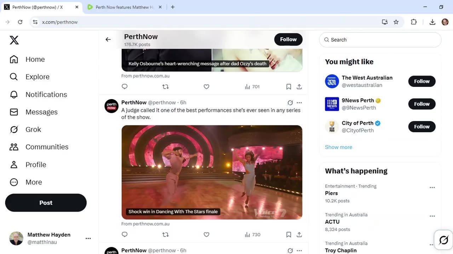The height and width of the screenshot is (254, 453).
Task: Expand the More menu in the sidebar
Action: (26, 182)
